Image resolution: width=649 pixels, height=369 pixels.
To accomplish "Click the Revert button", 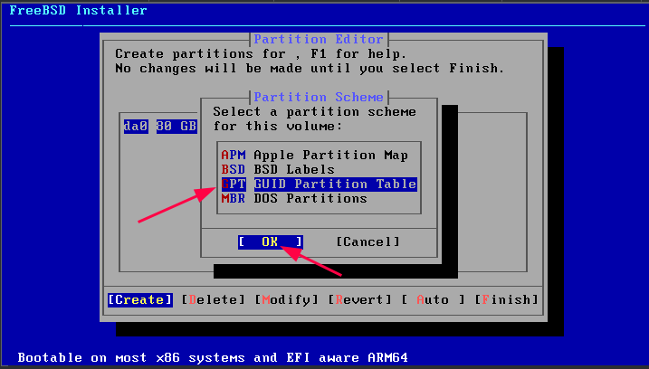I will point(359,299).
